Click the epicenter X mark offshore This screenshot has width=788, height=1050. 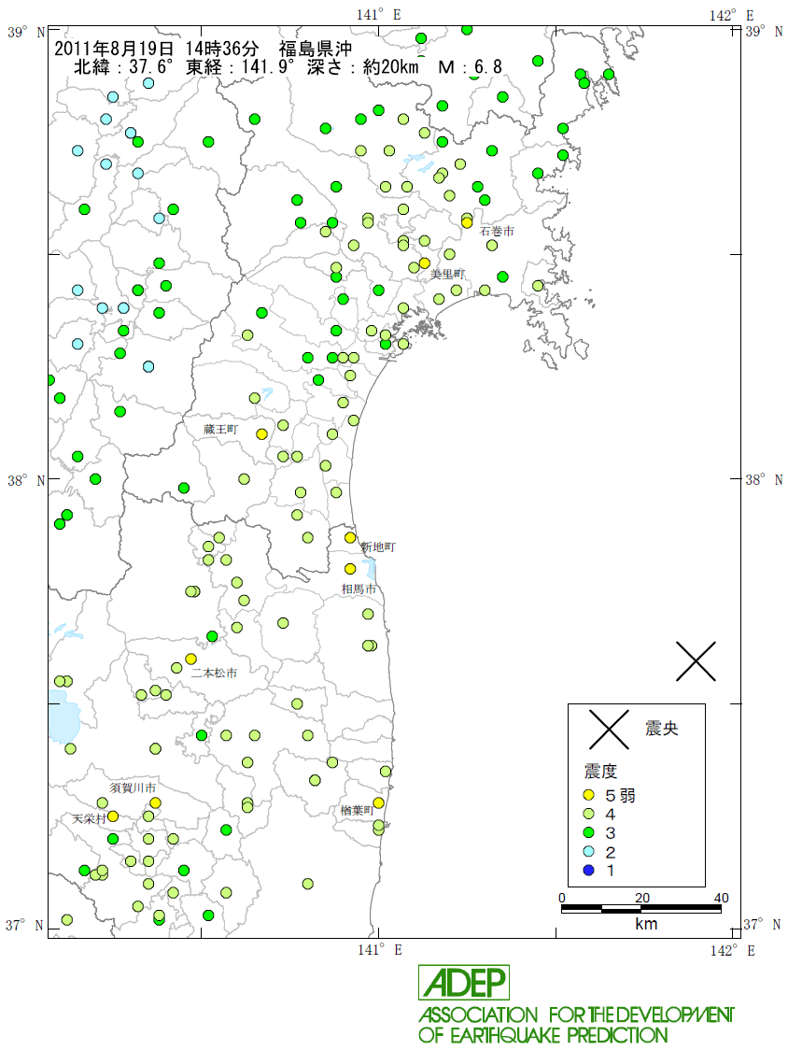(x=696, y=661)
